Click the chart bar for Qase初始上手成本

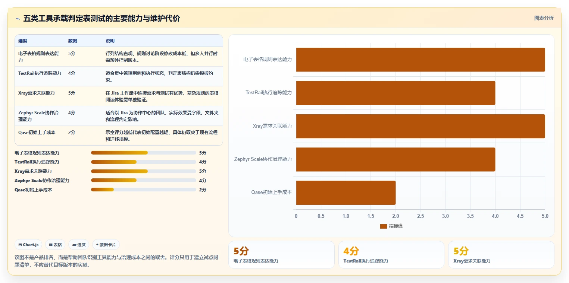(346, 193)
